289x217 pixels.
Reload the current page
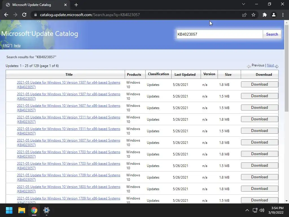(24, 15)
